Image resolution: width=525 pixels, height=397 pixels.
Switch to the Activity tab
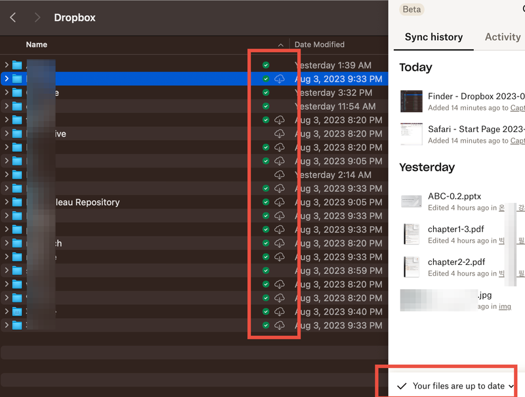(x=502, y=37)
